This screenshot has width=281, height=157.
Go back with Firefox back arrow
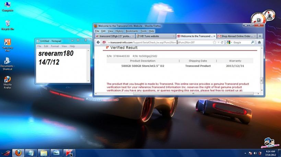(x=98, y=42)
